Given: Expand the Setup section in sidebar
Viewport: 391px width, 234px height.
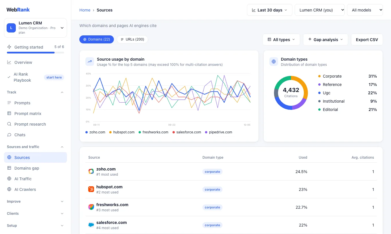Looking at the screenshot, I should (x=35, y=226).
